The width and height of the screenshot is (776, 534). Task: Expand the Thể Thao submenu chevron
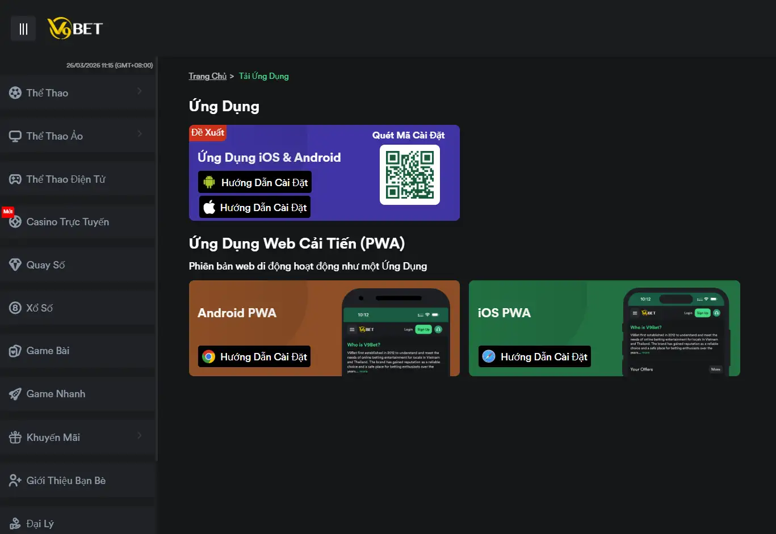140,91
